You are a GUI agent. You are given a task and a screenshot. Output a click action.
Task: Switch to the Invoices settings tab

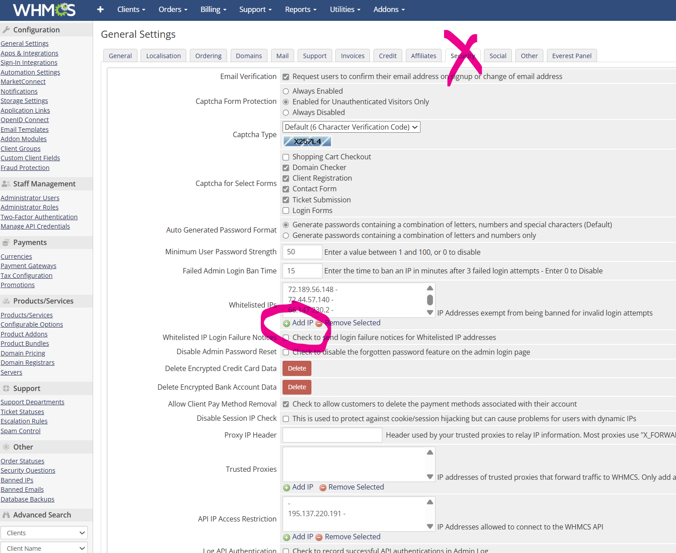[353, 56]
